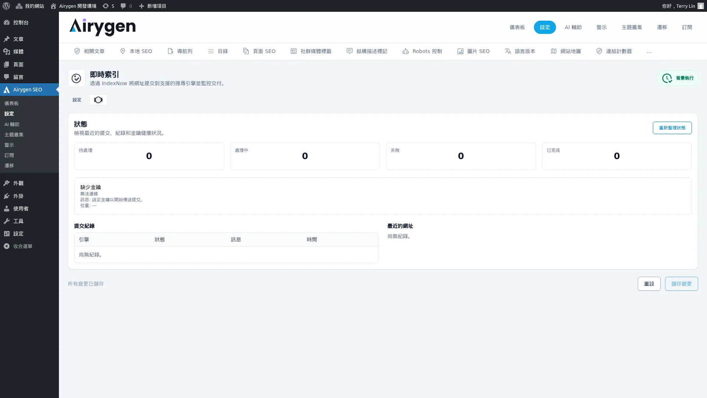Open the 本地 SEO settings tab
Screen dimensions: 707x398
pyautogui.click(x=136, y=51)
